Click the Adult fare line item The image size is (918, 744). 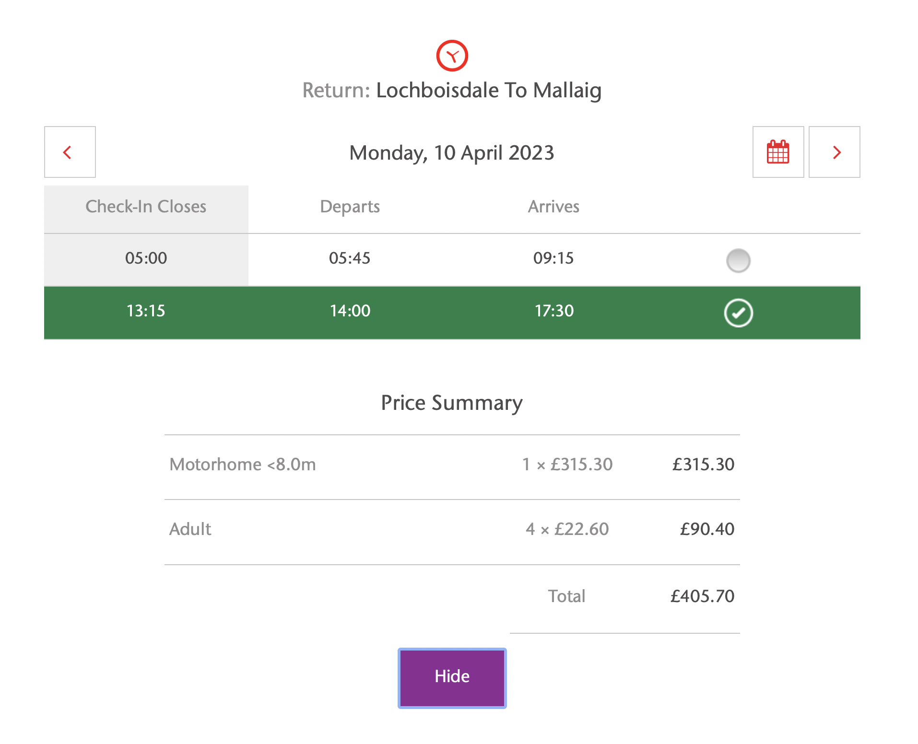click(x=452, y=529)
